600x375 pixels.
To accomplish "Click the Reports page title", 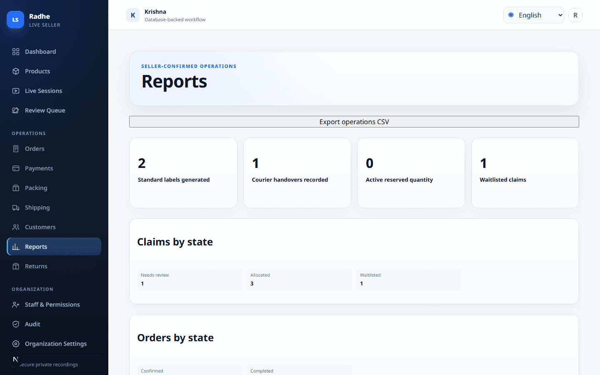I will tap(174, 81).
